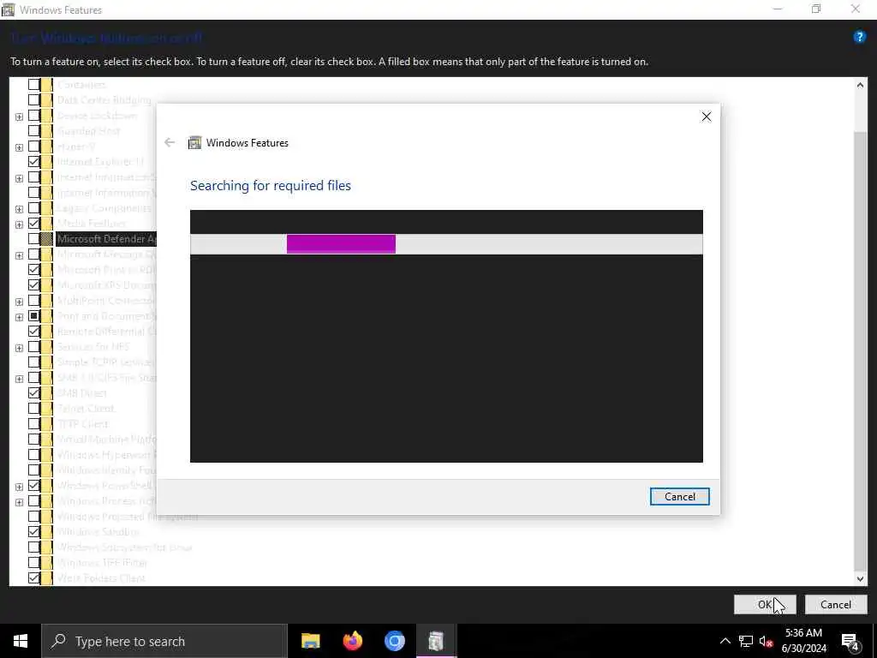877x658 pixels.
Task: Uncheck the Windows Sandbox checkbox
Action: (33, 531)
